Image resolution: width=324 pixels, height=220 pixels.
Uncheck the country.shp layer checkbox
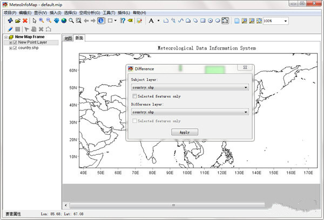(16, 48)
